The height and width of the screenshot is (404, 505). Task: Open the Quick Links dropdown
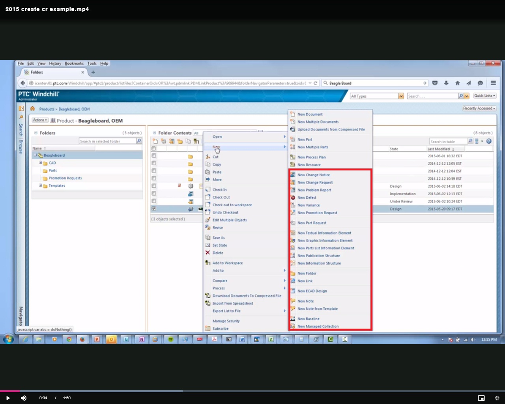pos(484,95)
